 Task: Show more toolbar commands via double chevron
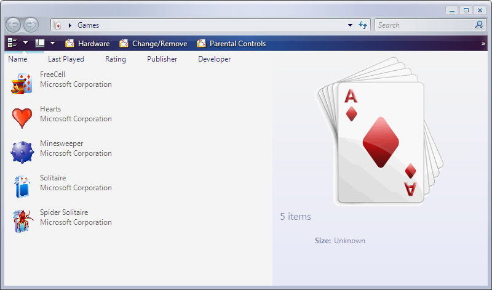point(483,44)
